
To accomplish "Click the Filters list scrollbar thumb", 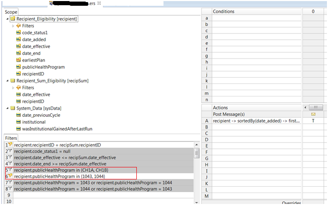I will pyautogui.click(x=196, y=153).
